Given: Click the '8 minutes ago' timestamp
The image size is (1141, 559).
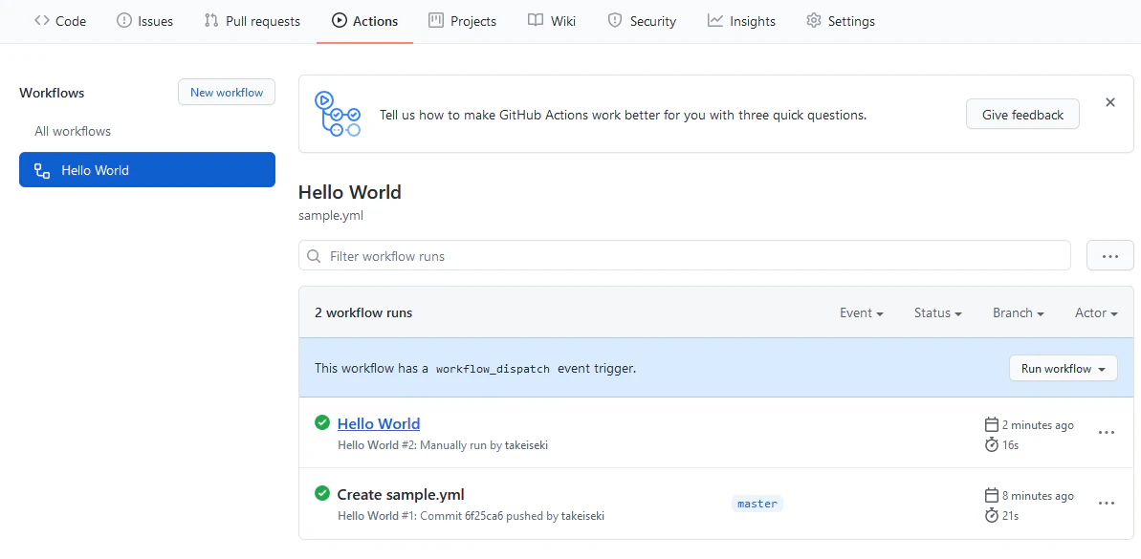Looking at the screenshot, I should coord(1038,497).
